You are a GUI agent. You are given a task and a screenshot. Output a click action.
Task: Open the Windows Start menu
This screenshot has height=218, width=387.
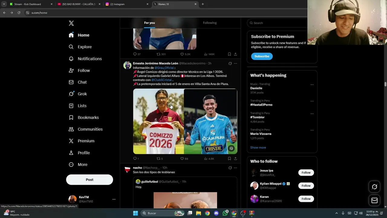(135, 213)
